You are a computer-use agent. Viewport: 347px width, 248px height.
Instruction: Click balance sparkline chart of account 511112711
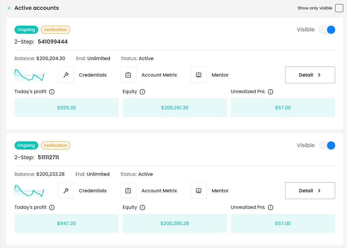click(x=29, y=191)
